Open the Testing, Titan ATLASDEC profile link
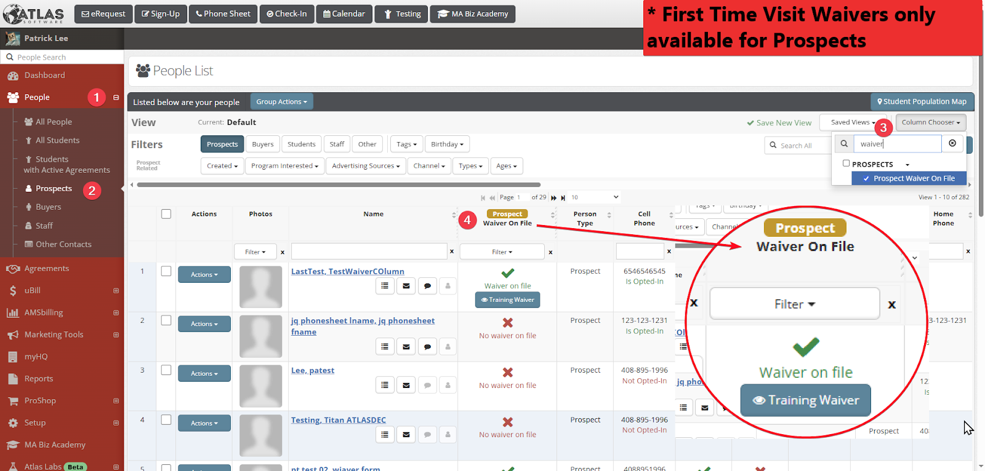 click(x=338, y=420)
